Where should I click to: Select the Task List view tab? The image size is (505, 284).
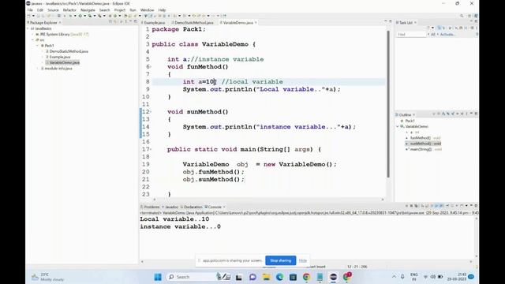point(405,23)
